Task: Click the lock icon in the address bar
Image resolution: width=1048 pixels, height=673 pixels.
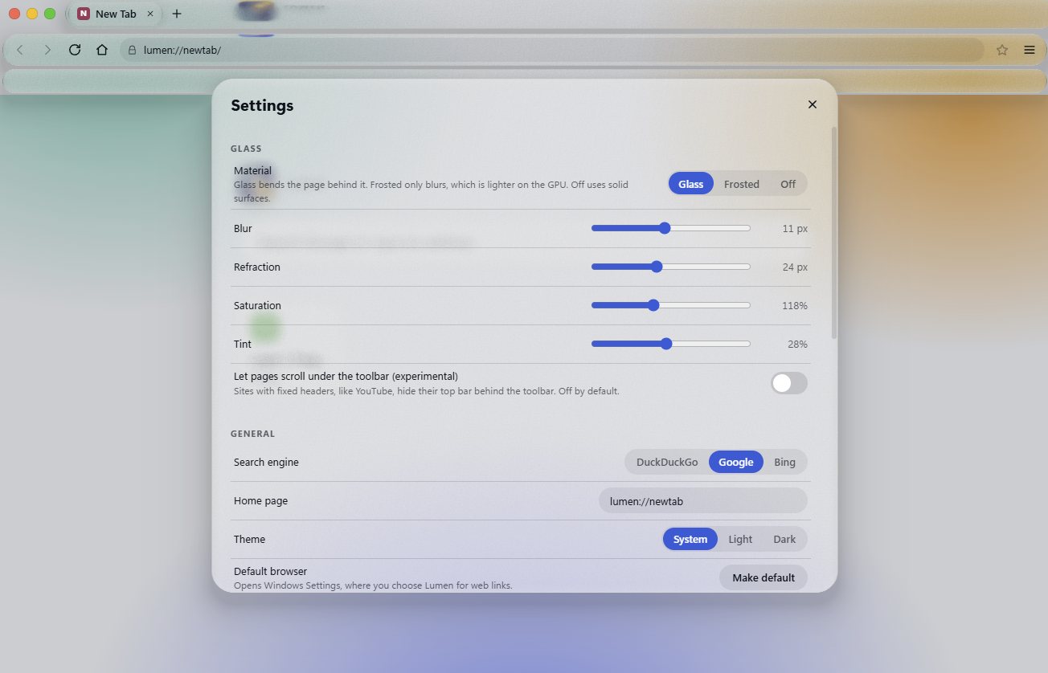Action: tap(133, 50)
